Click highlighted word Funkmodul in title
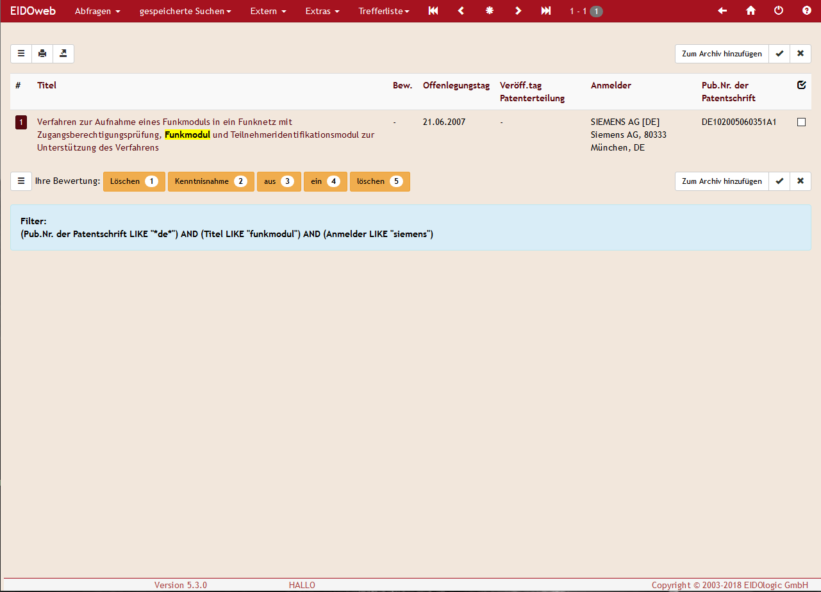Viewport: 821px width, 592px height. click(187, 135)
